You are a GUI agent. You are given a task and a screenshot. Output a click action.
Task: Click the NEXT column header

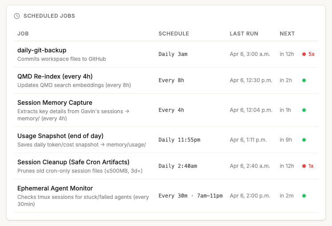coord(287,34)
